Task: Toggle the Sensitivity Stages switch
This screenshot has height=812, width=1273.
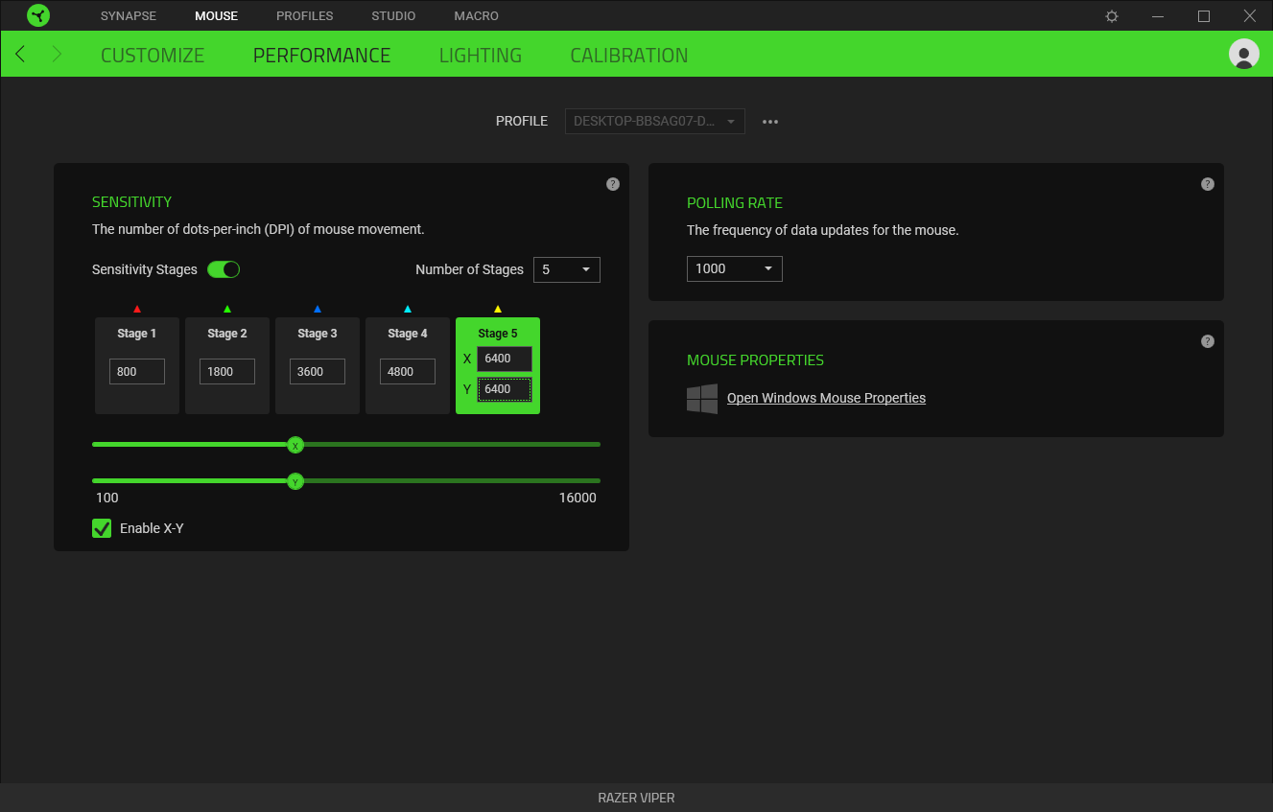Action: (224, 269)
